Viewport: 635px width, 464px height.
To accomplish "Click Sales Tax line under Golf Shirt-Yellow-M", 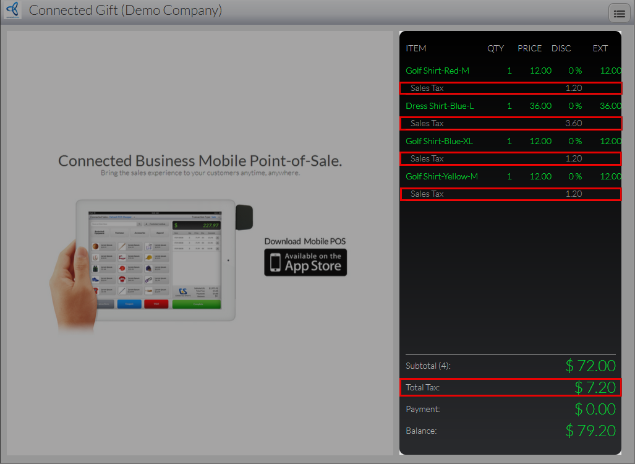I will 510,194.
